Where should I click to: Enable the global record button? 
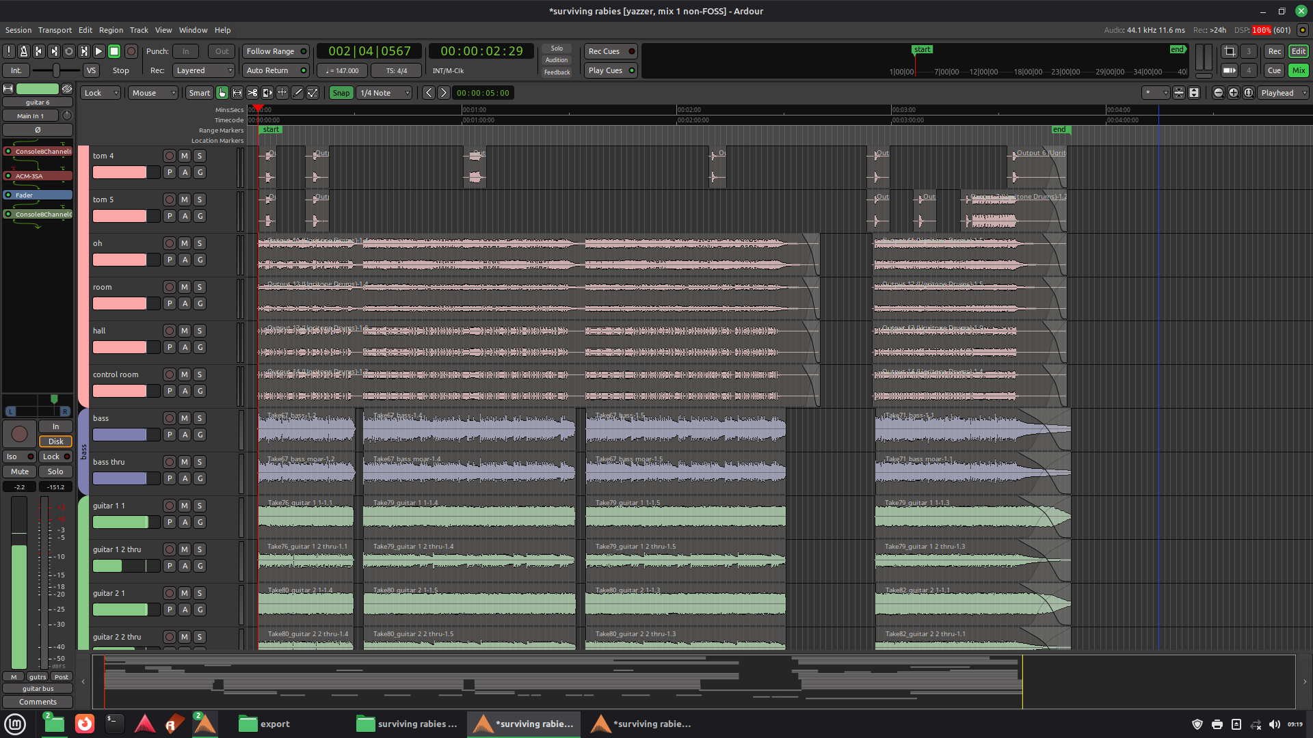[131, 51]
